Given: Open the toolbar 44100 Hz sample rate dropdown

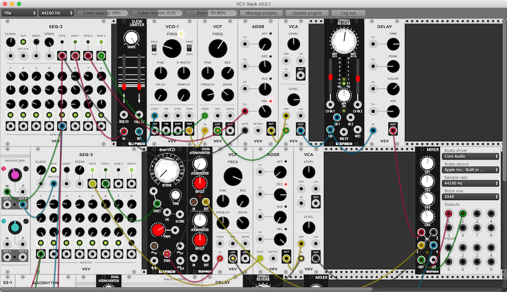Looking at the screenshot, I should pos(56,13).
